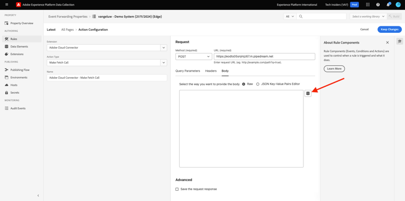The width and height of the screenshot is (405, 201).
Task: Open the app switcher grid
Action: [368, 5]
